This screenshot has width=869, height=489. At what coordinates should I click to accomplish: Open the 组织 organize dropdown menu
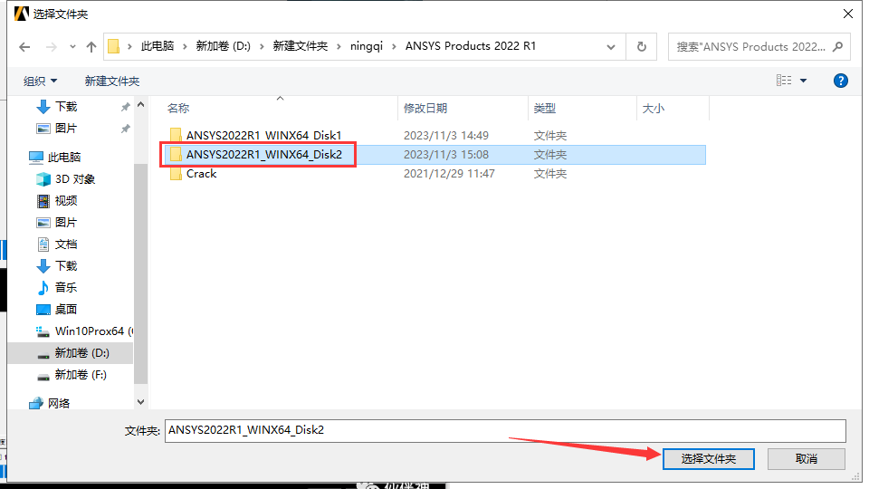tap(40, 81)
